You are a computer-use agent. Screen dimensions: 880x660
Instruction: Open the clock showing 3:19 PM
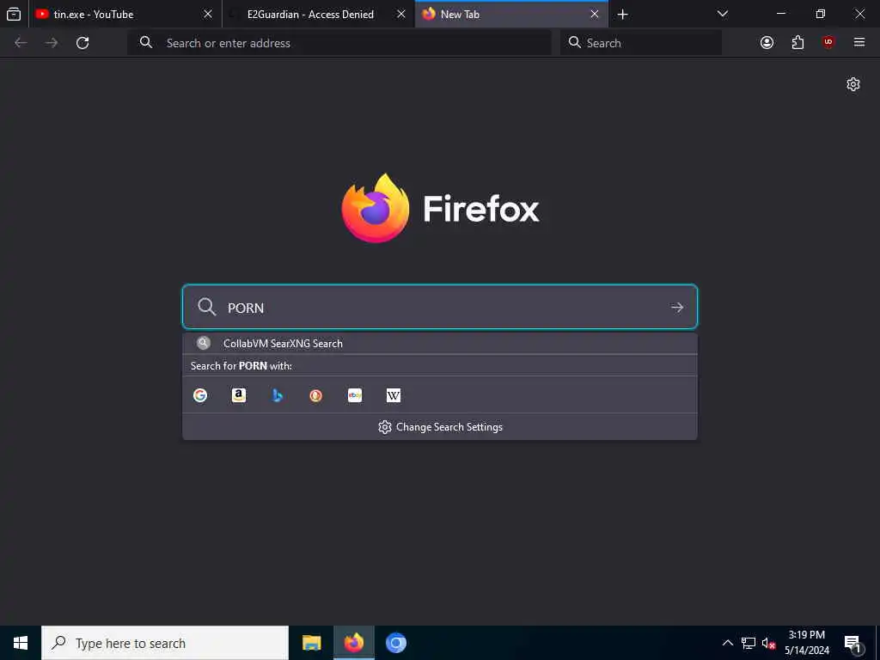point(806,643)
